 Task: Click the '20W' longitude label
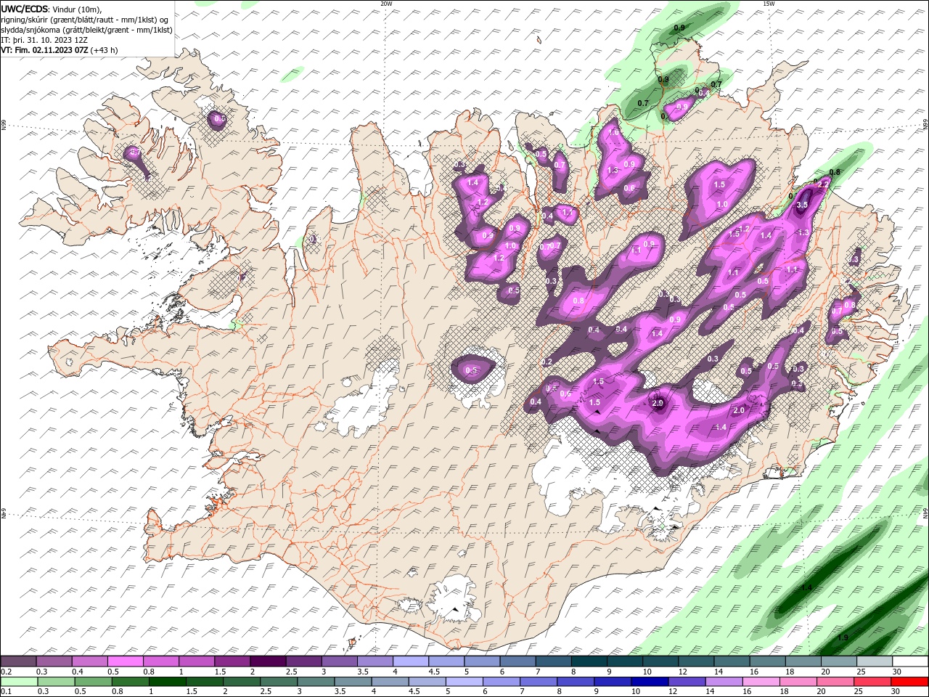pos(386,4)
